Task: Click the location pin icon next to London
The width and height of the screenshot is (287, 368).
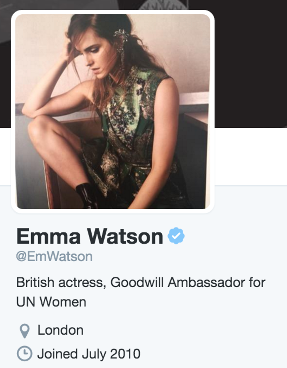Action: [25, 331]
